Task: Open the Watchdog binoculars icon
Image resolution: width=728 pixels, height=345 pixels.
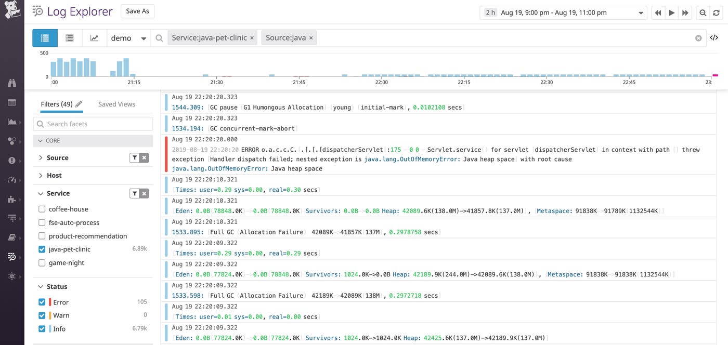Action: (x=11, y=82)
